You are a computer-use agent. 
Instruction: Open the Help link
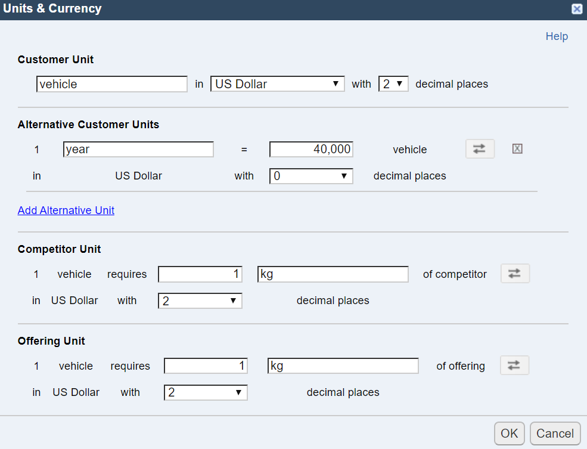pyautogui.click(x=557, y=36)
